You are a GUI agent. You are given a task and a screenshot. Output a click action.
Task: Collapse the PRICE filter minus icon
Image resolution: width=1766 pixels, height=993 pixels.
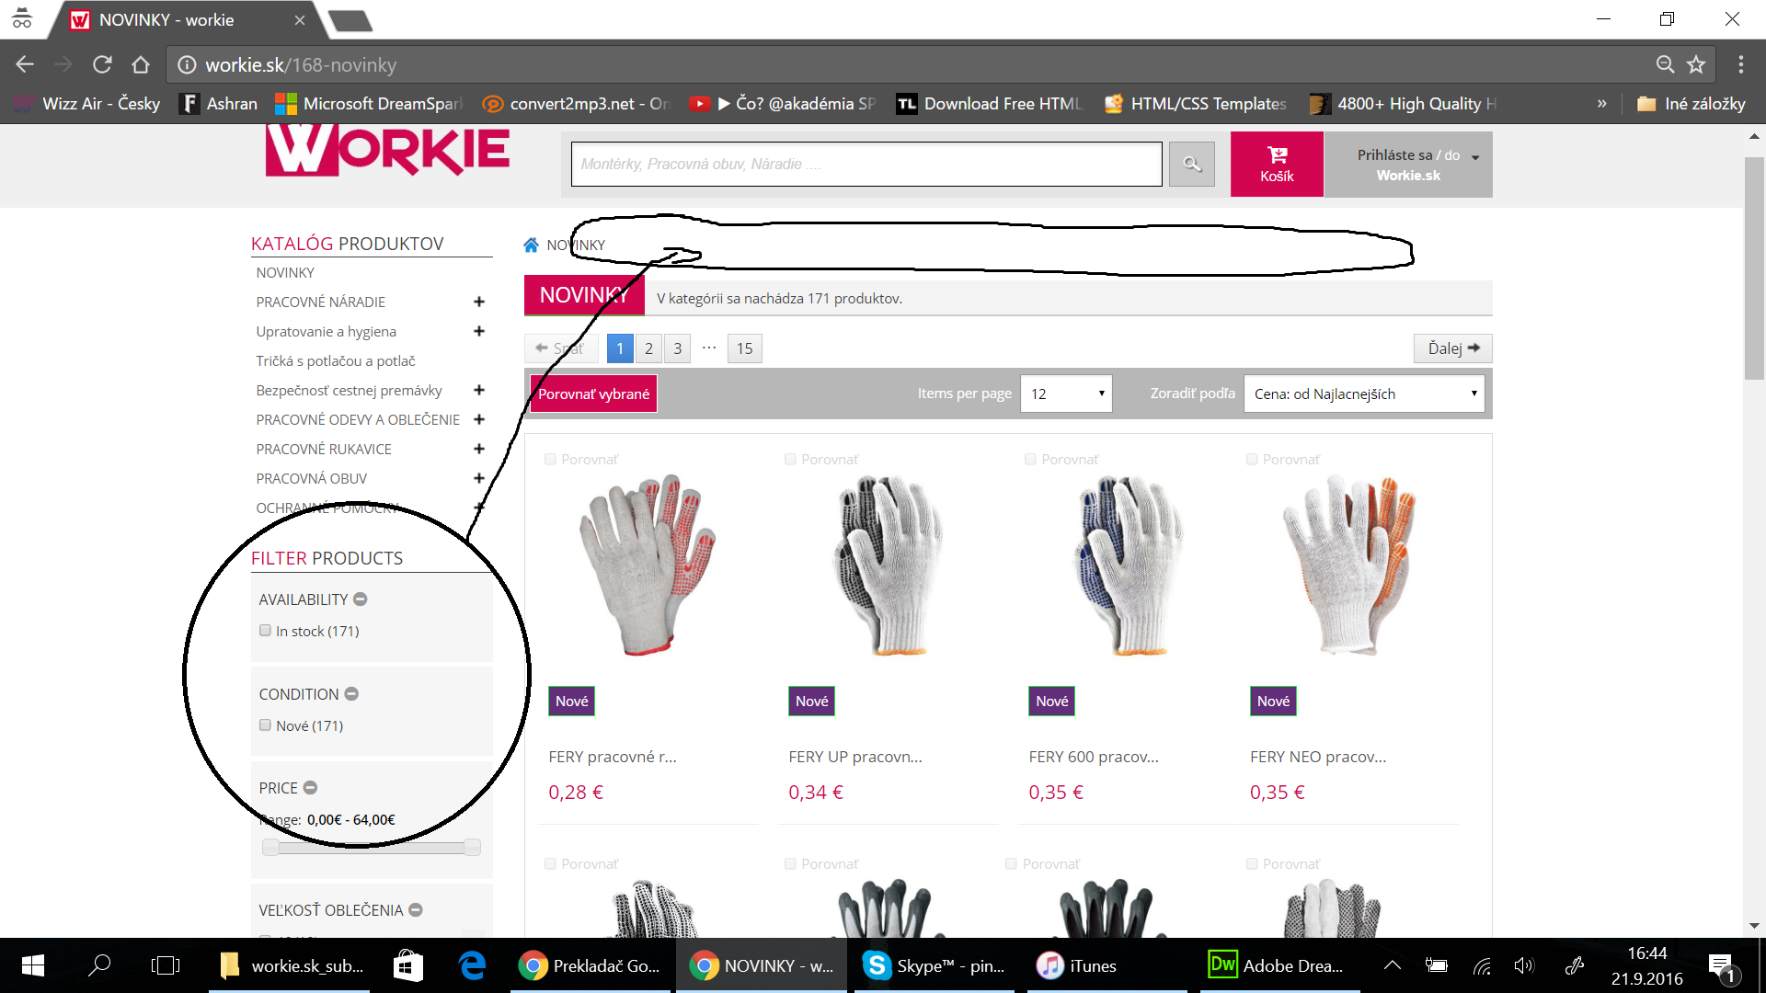310,788
